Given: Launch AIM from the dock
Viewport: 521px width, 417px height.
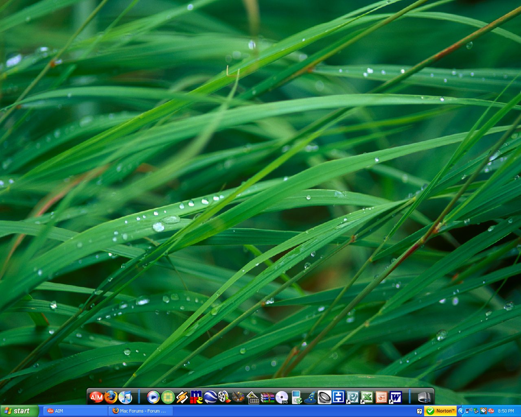Looking at the screenshot, I should pyautogui.click(x=96, y=397).
